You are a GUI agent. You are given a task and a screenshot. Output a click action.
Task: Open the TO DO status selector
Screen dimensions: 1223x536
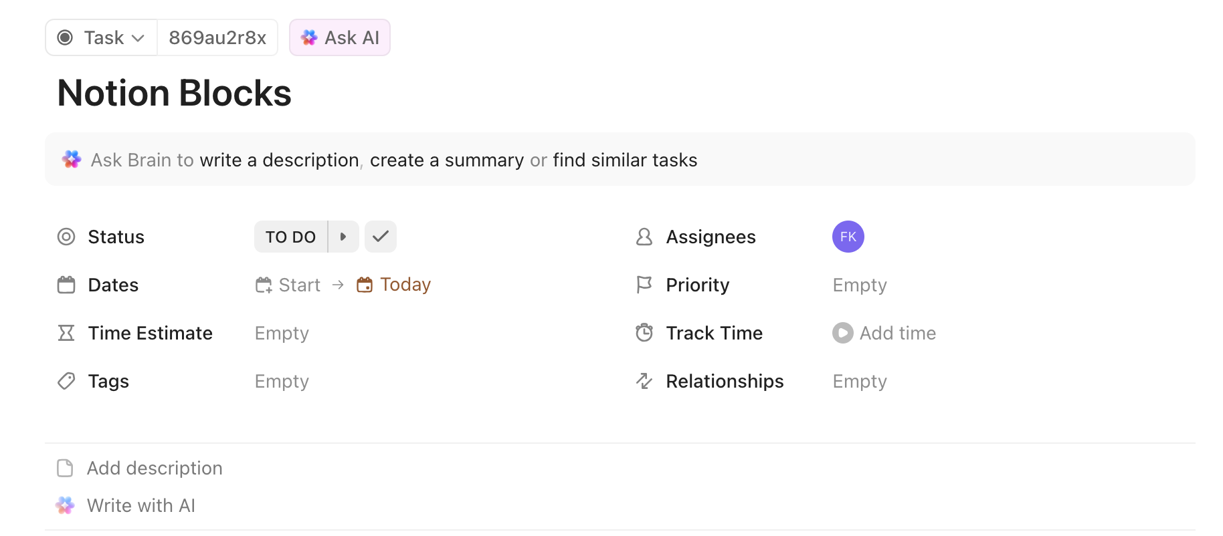290,237
